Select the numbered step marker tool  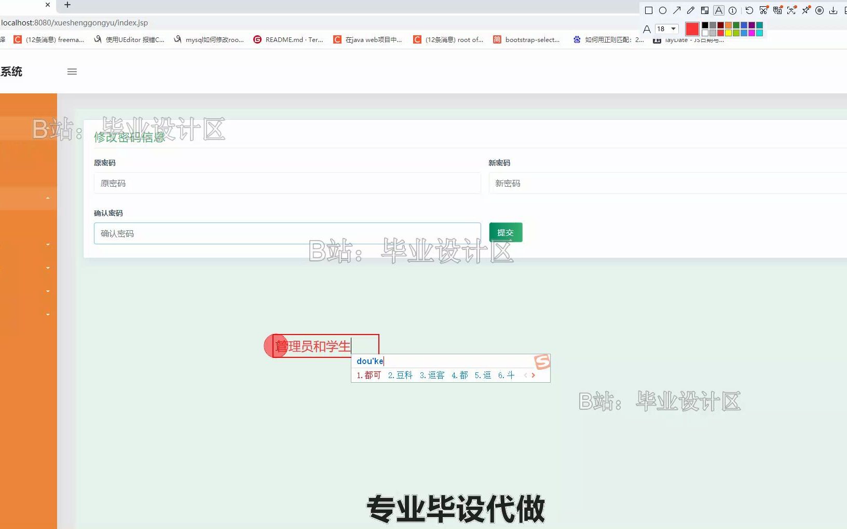733,10
